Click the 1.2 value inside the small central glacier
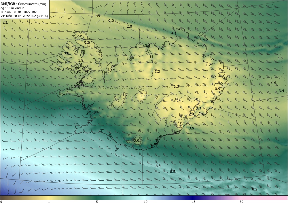The image size is (288, 204). [143, 96]
